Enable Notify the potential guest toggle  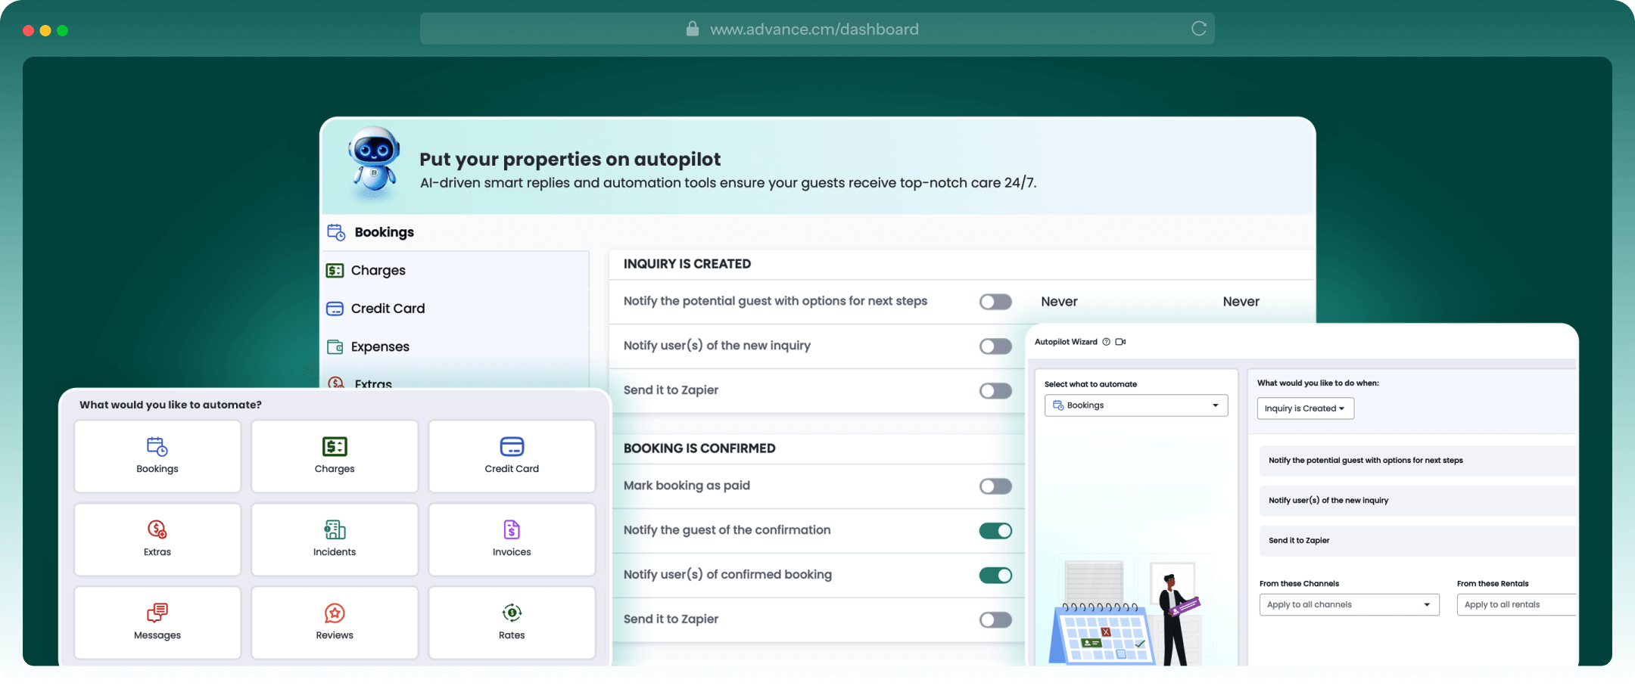(x=995, y=302)
